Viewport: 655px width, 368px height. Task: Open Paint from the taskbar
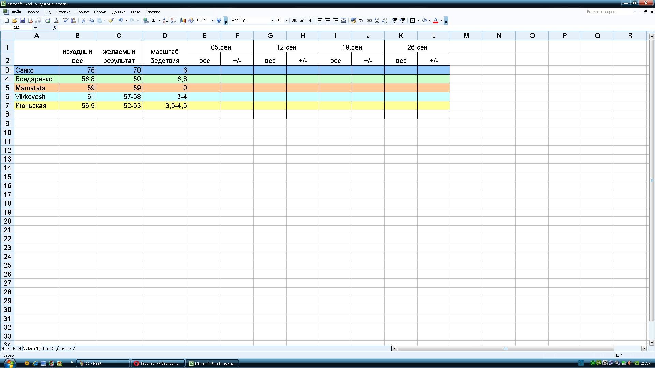coord(103,363)
